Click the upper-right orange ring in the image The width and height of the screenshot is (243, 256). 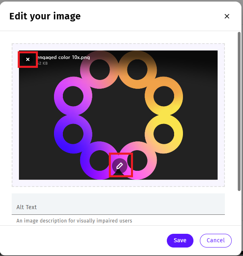point(175,96)
